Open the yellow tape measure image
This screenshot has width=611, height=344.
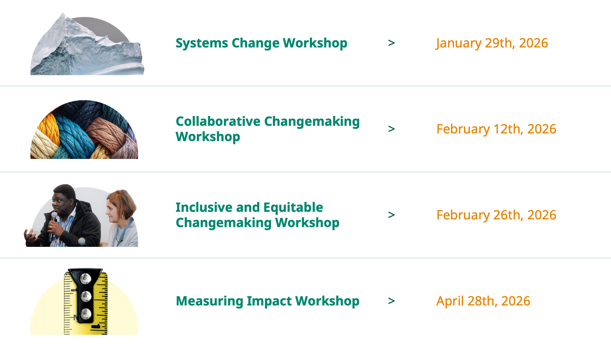click(84, 301)
